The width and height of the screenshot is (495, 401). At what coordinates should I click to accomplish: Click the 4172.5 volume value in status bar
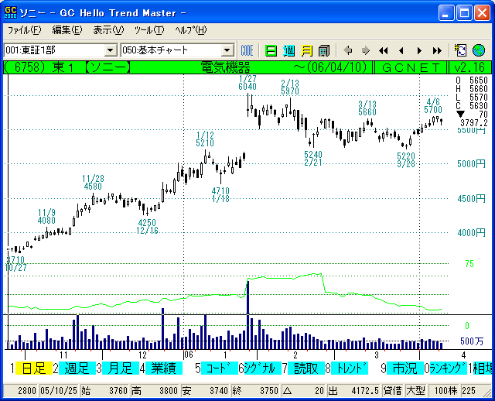pos(364,391)
